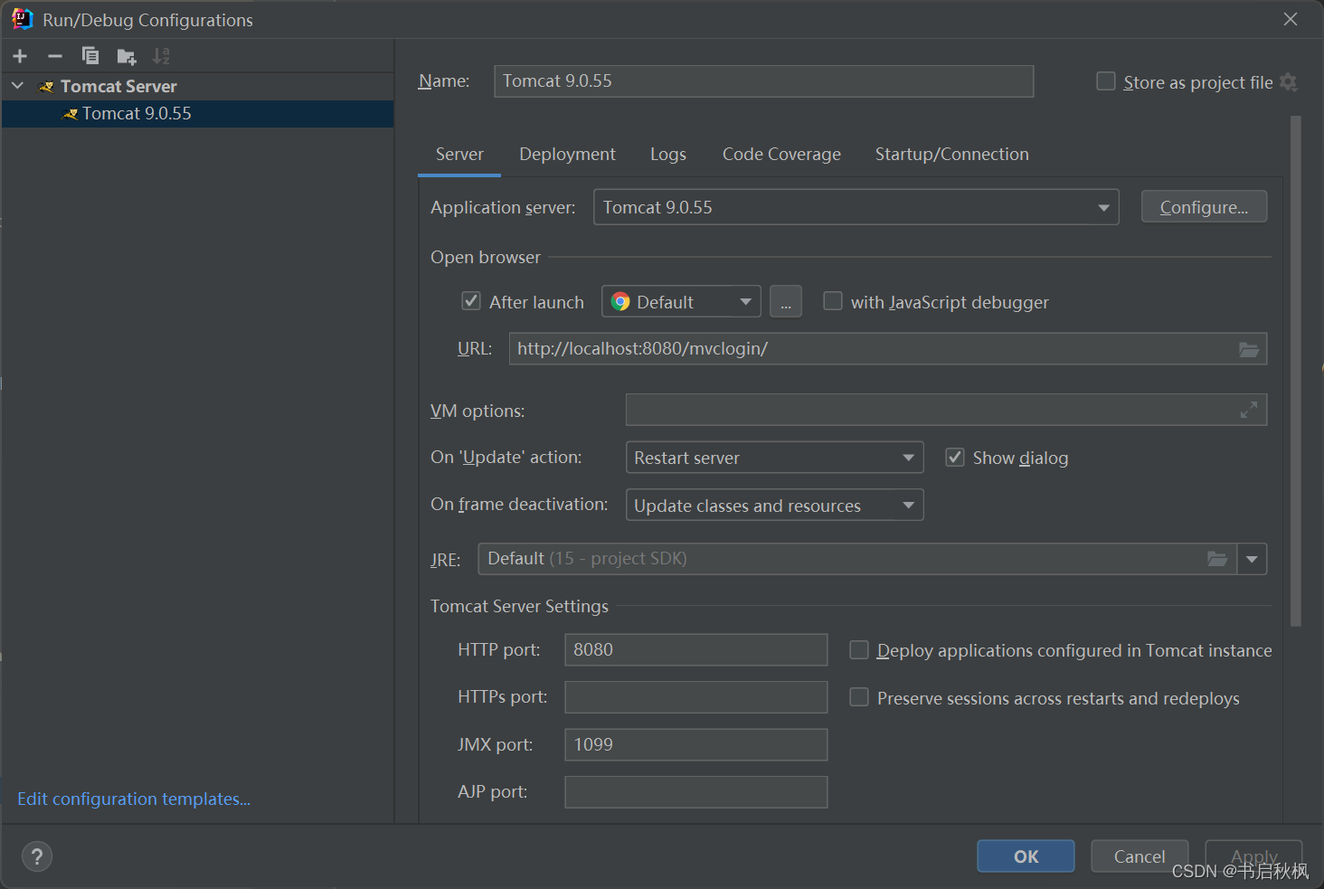Viewport: 1324px width, 889px height.
Task: Enable with JavaScript debugger
Action: click(x=833, y=301)
